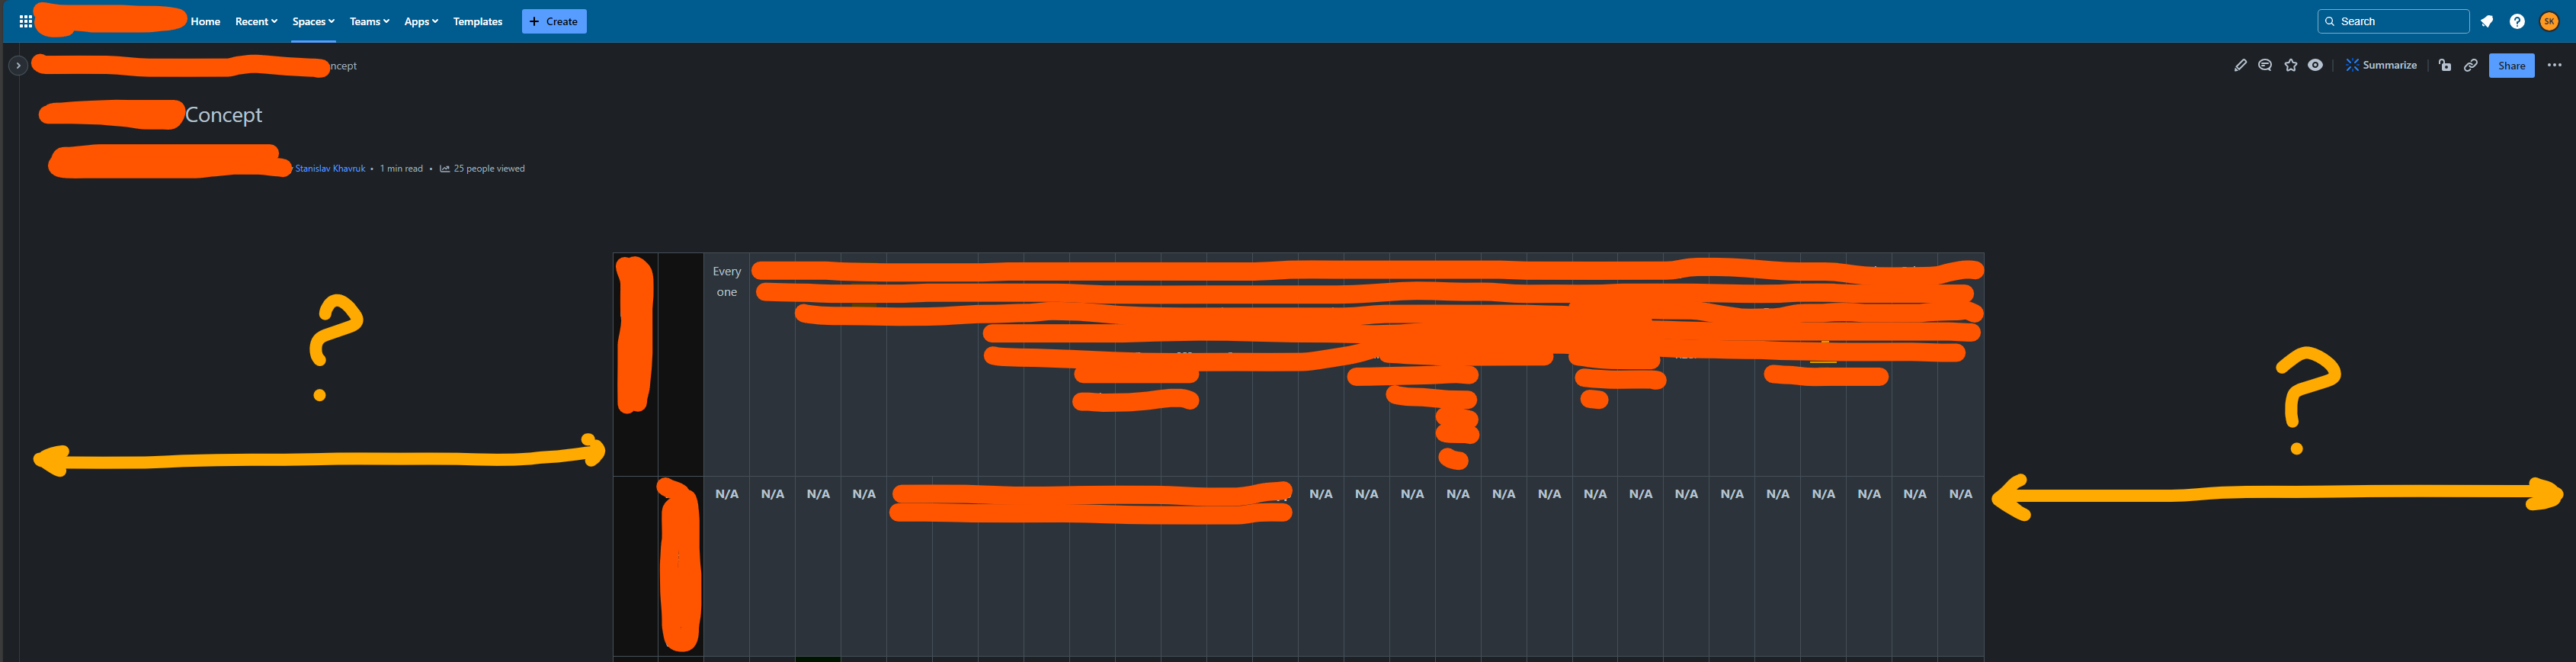Click the Share button

[2511, 65]
